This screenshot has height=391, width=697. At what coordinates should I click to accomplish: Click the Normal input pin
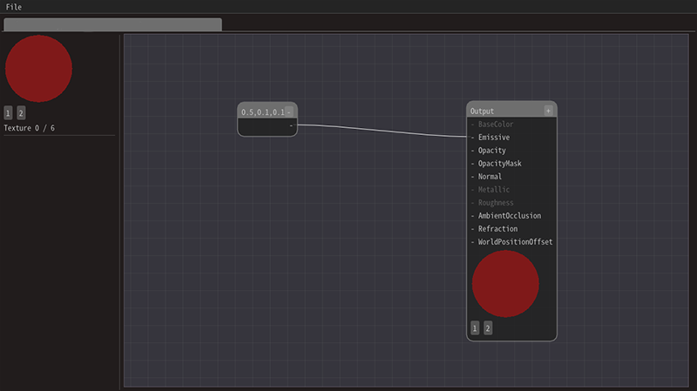[x=473, y=177]
